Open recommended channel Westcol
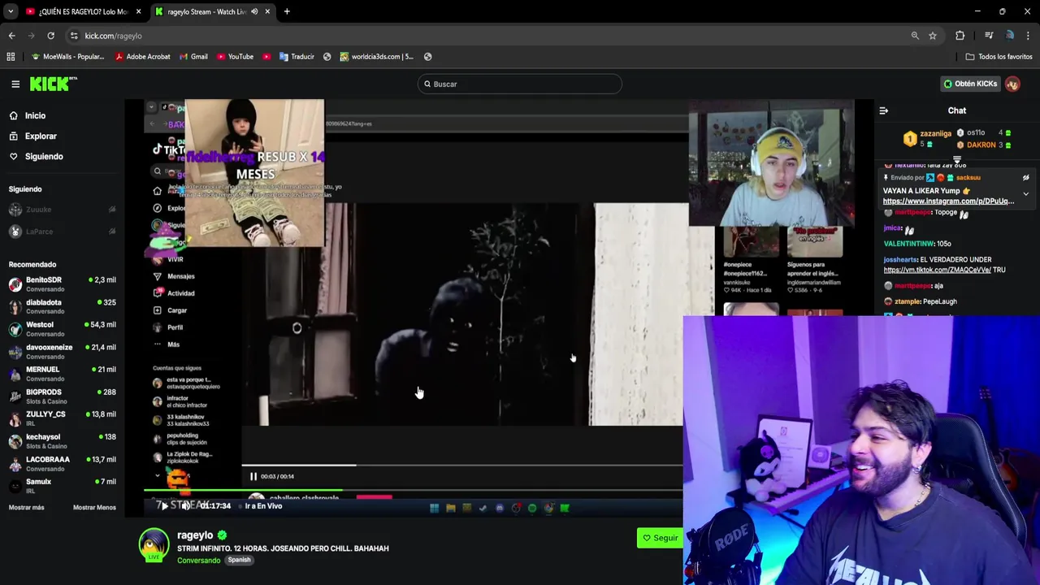This screenshot has height=585, width=1040. [x=62, y=328]
